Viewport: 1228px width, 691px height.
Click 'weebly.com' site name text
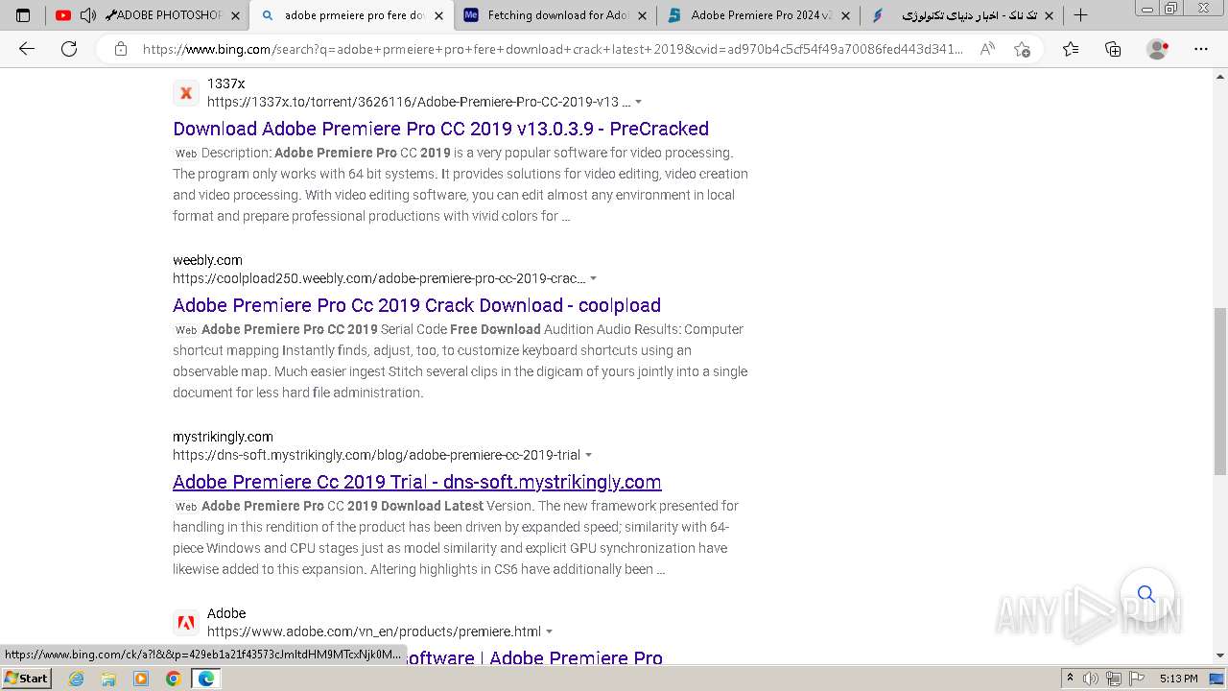tap(207, 260)
